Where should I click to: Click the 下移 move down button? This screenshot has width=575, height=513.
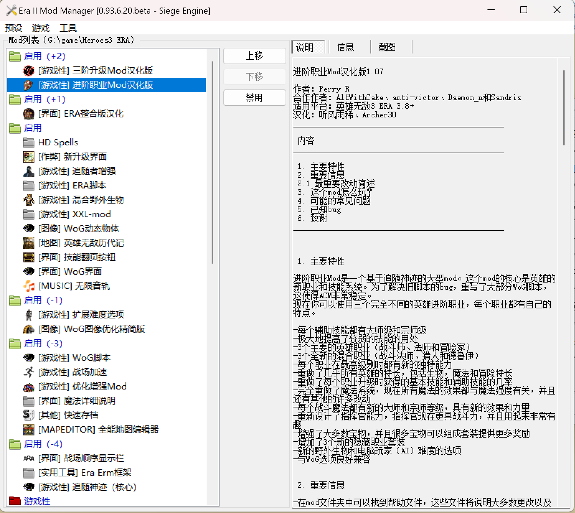tap(254, 77)
